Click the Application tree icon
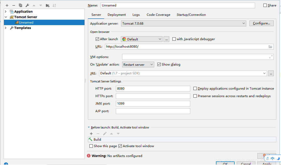The width and height of the screenshot is (281, 165). [12, 12]
